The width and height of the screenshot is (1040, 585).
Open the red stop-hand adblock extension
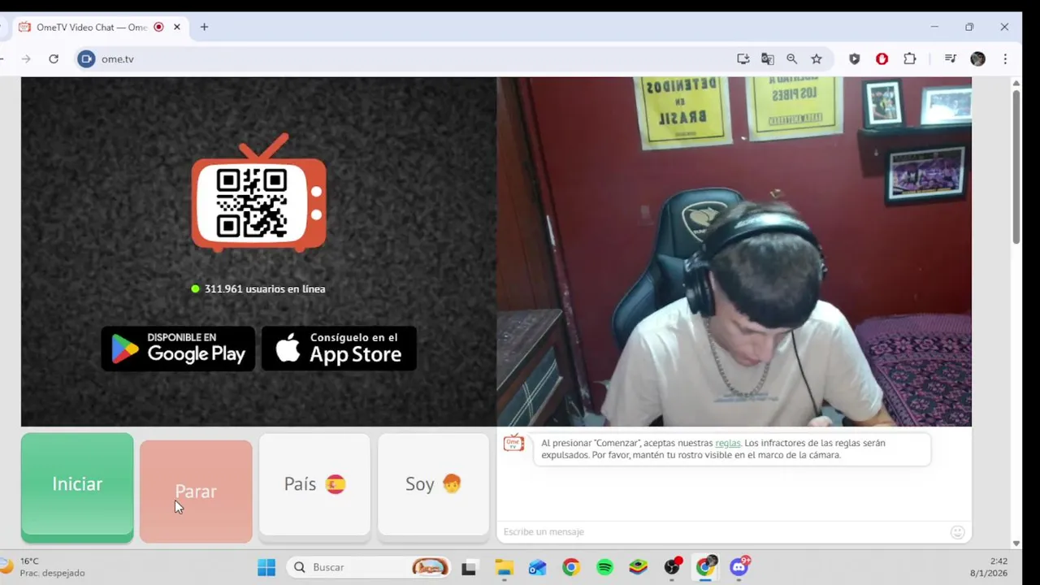(882, 58)
